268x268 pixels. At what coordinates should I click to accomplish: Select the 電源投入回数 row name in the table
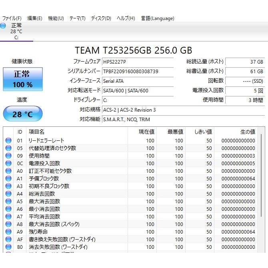44,163
